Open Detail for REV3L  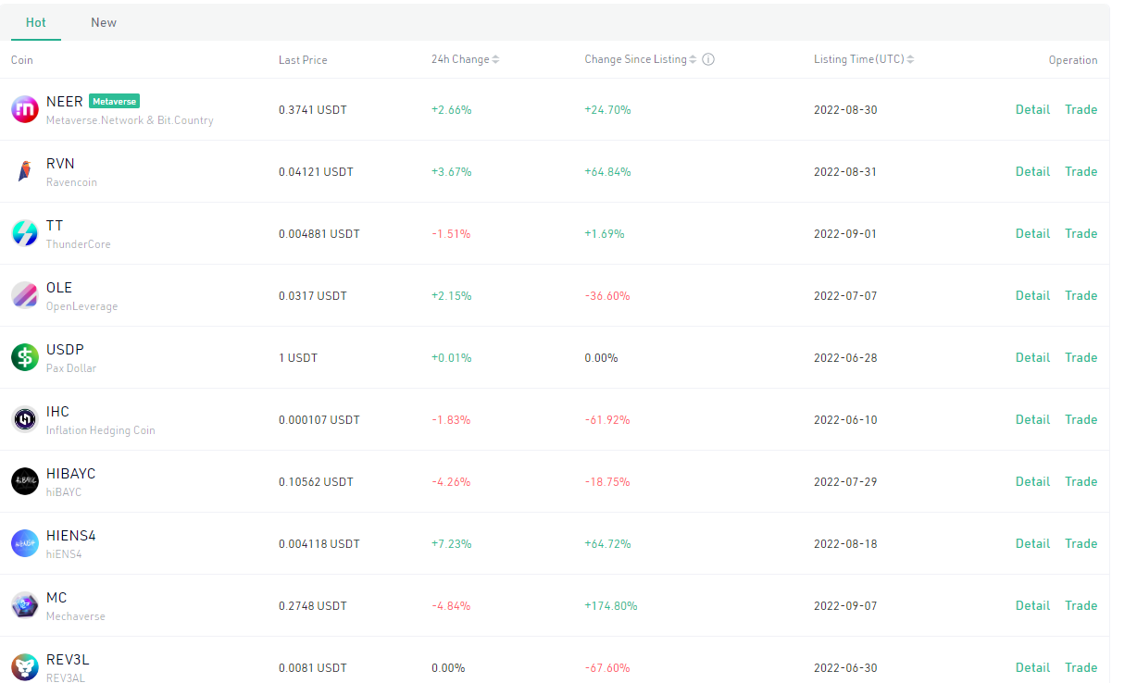tap(1032, 667)
